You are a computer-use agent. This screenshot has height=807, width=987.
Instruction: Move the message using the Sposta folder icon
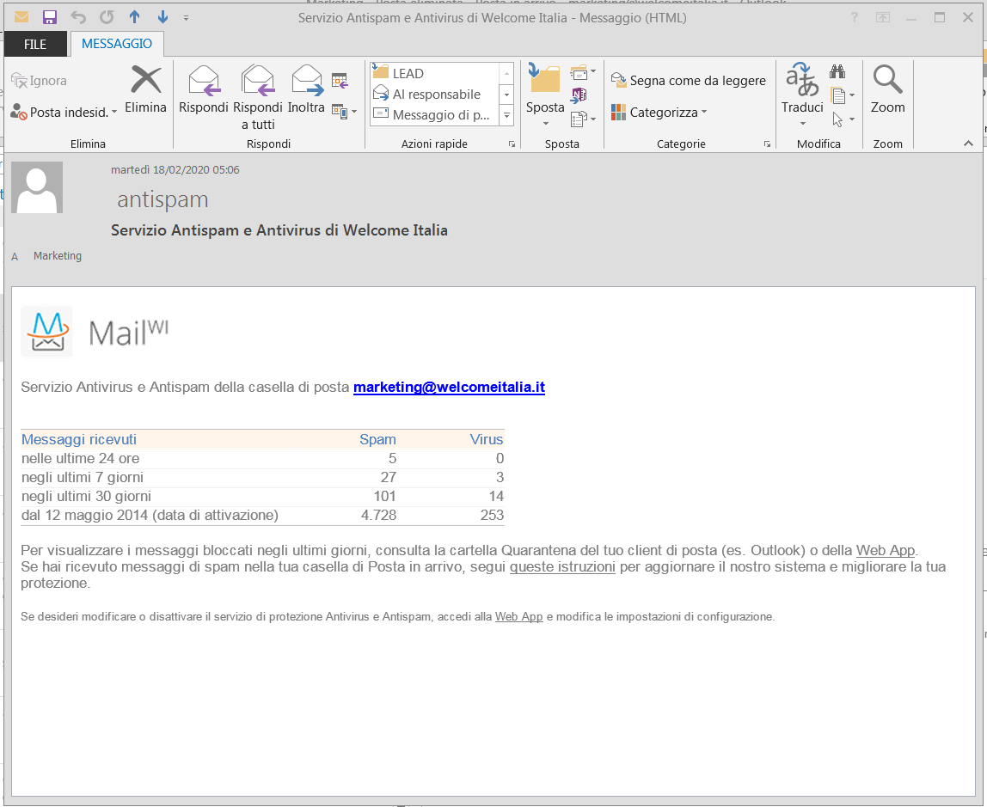(545, 79)
